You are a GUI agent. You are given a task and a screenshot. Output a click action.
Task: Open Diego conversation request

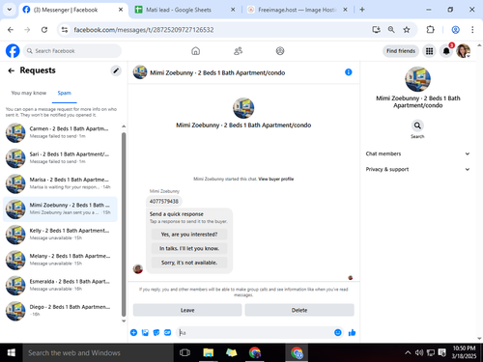pyautogui.click(x=60, y=310)
